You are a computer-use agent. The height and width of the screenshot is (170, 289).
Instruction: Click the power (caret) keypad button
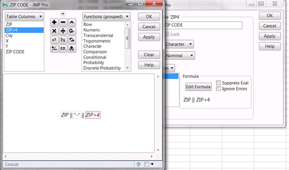pos(72,22)
